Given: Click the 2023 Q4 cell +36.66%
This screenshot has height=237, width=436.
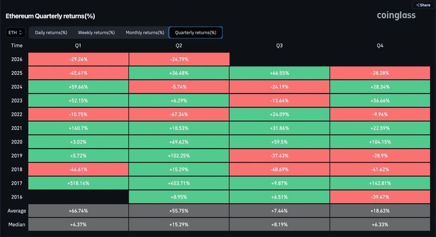Looking at the screenshot, I should coord(380,101).
